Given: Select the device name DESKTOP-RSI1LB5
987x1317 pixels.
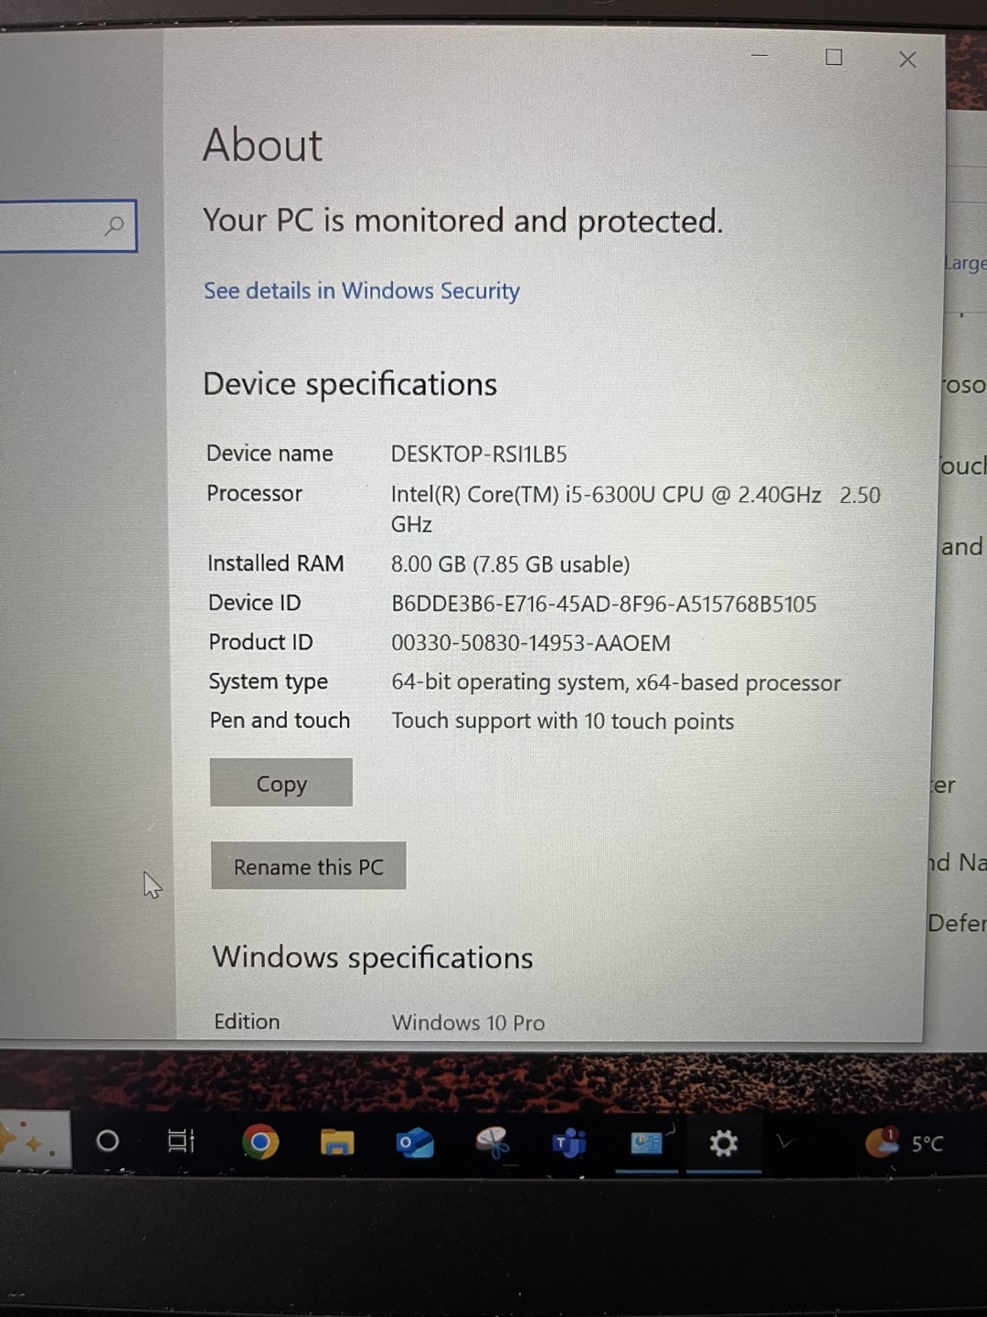Looking at the screenshot, I should pos(479,454).
